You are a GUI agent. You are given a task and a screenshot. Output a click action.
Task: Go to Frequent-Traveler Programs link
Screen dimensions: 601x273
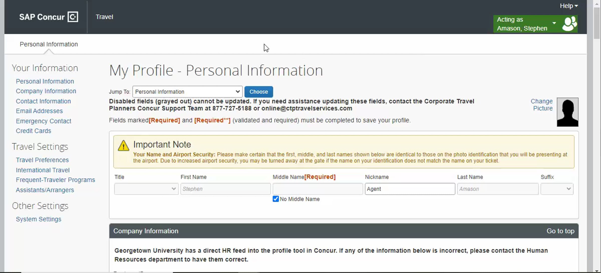tap(55, 180)
